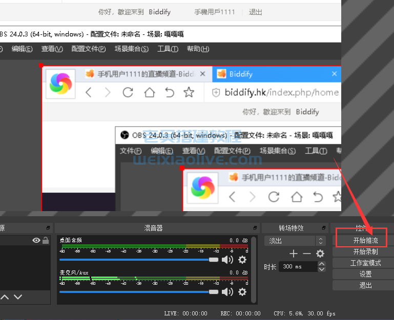394x320 pixels.
Task: Open nested 文件(F) menu in preview
Action: pos(131,151)
